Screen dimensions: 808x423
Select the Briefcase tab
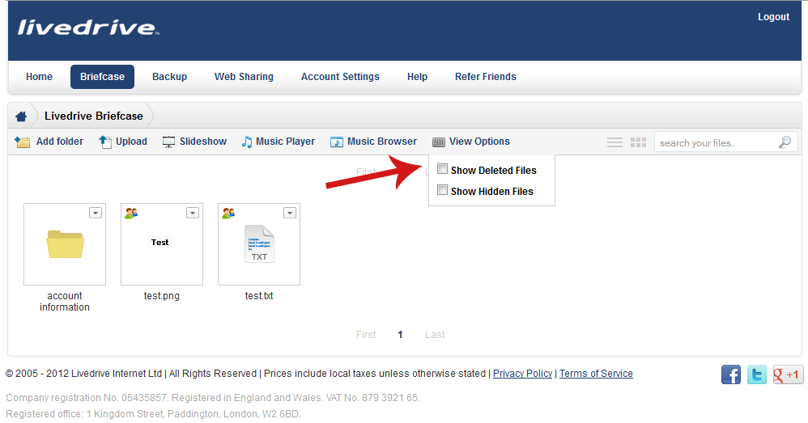[102, 77]
